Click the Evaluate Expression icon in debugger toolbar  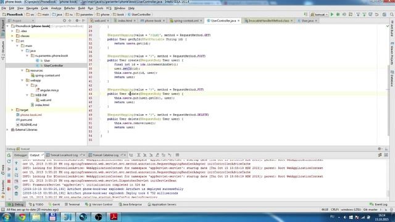(x=177, y=155)
